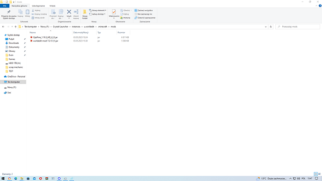
Task: Click instances in address path
Action: tap(76, 27)
